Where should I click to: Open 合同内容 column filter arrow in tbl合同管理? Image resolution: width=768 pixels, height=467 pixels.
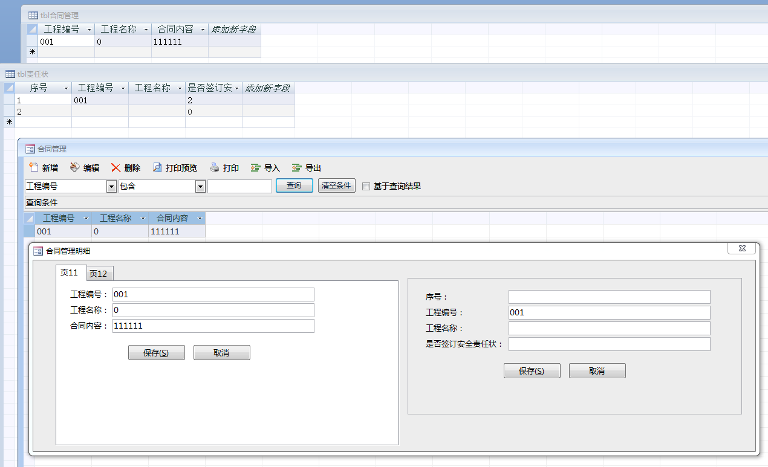[203, 30]
